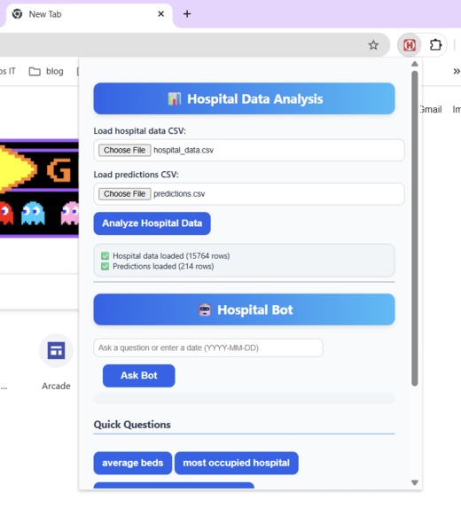The width and height of the screenshot is (461, 508).
Task: Click the popup scrollbar down arrow
Action: (x=415, y=482)
